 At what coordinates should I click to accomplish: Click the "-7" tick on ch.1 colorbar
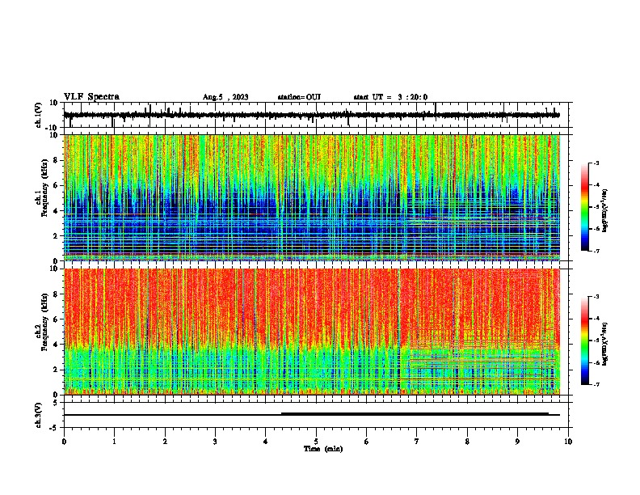[x=596, y=251]
